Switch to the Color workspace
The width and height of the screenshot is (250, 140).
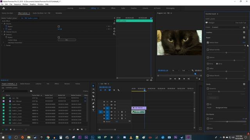point(103,8)
